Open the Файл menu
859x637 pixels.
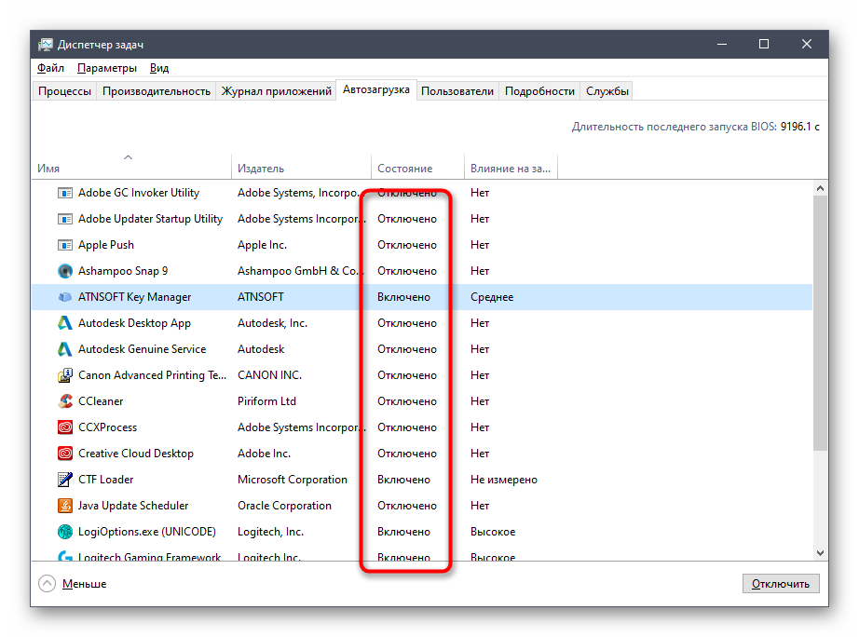click(50, 68)
